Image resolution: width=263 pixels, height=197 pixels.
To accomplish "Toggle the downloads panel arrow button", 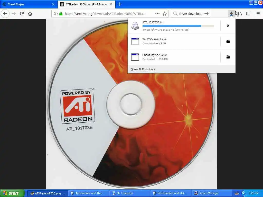I will tap(231, 14).
